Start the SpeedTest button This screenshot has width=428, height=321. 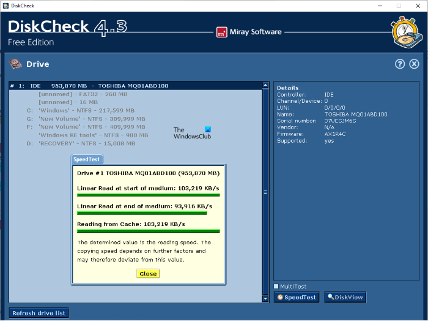click(x=297, y=297)
